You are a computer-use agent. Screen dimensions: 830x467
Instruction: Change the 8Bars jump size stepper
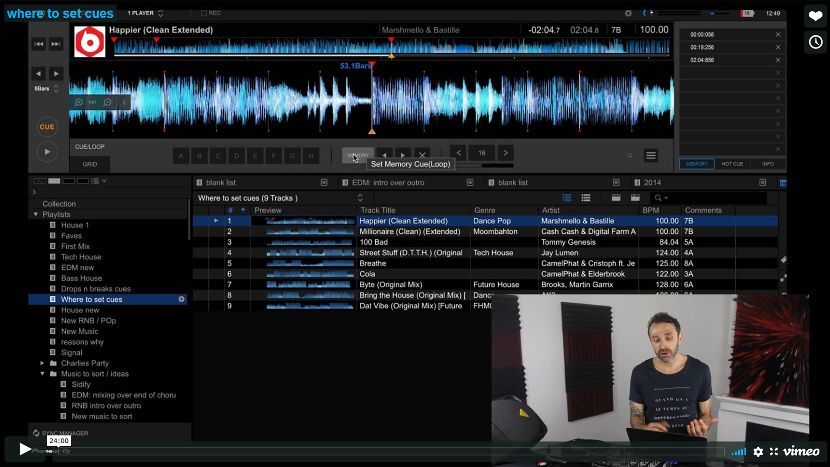pos(56,89)
